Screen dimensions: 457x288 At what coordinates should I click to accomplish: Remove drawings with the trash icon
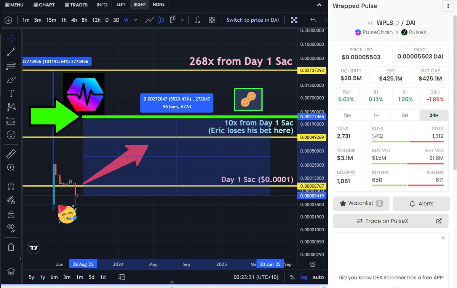tap(11, 247)
